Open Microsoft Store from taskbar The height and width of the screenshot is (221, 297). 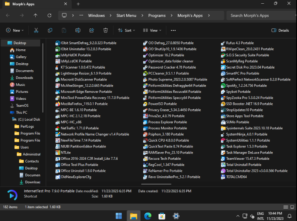[x=162, y=216]
